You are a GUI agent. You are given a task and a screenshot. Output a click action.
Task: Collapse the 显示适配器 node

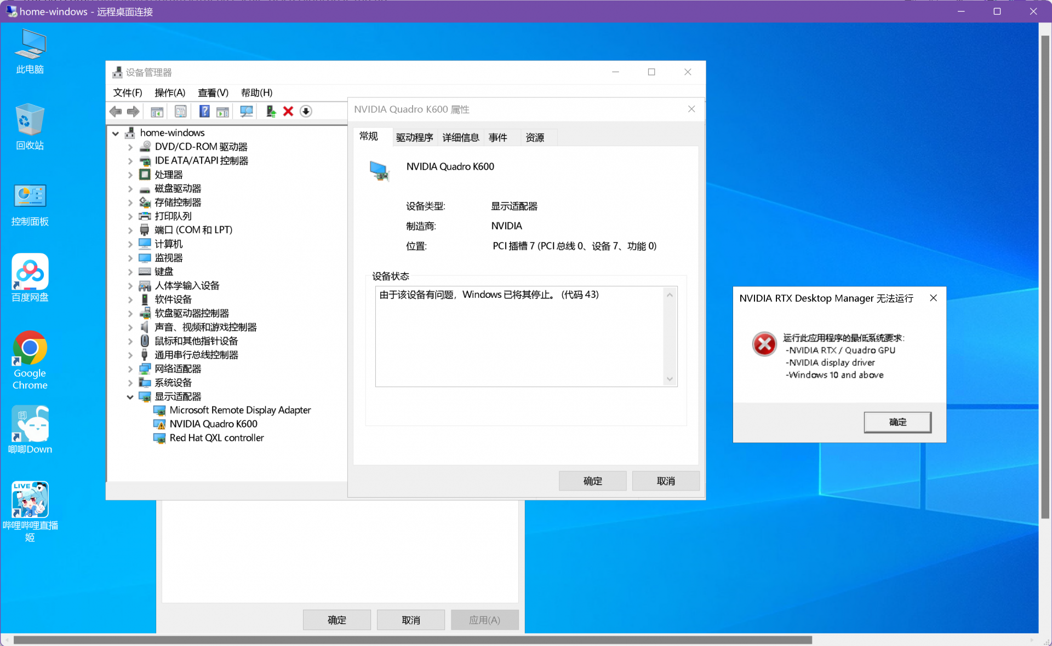click(130, 397)
